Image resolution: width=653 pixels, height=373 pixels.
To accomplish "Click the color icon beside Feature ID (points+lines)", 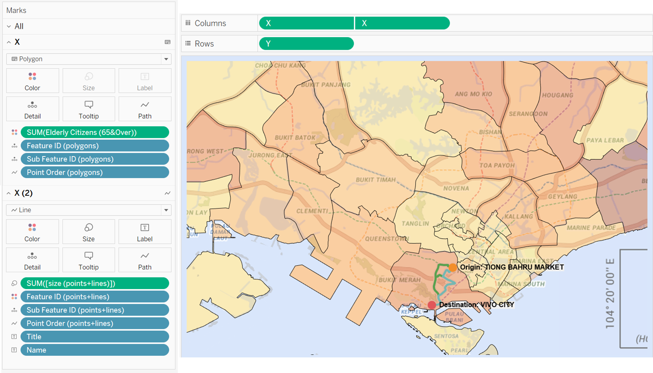I will pyautogui.click(x=14, y=297).
